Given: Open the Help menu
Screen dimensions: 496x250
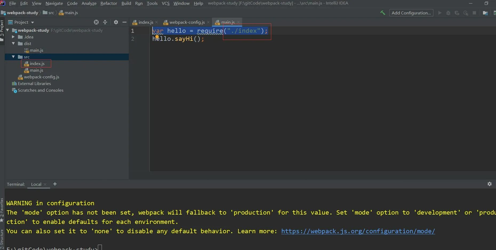Looking at the screenshot, I should click(x=198, y=3).
